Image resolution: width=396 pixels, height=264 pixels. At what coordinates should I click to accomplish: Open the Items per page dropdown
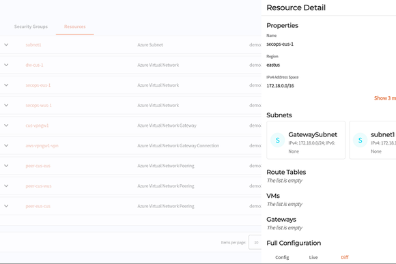coord(255,242)
